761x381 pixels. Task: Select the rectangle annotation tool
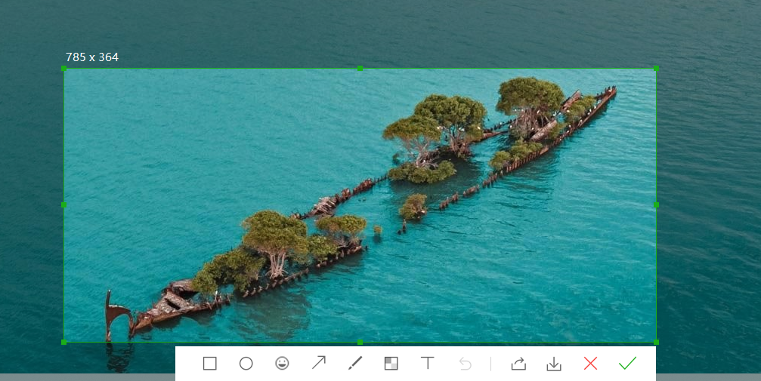coord(209,364)
